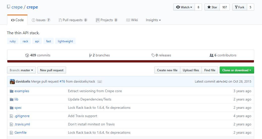The height and width of the screenshot is (139, 262).
Task: Open the Watch dropdown
Action: [x=184, y=7]
